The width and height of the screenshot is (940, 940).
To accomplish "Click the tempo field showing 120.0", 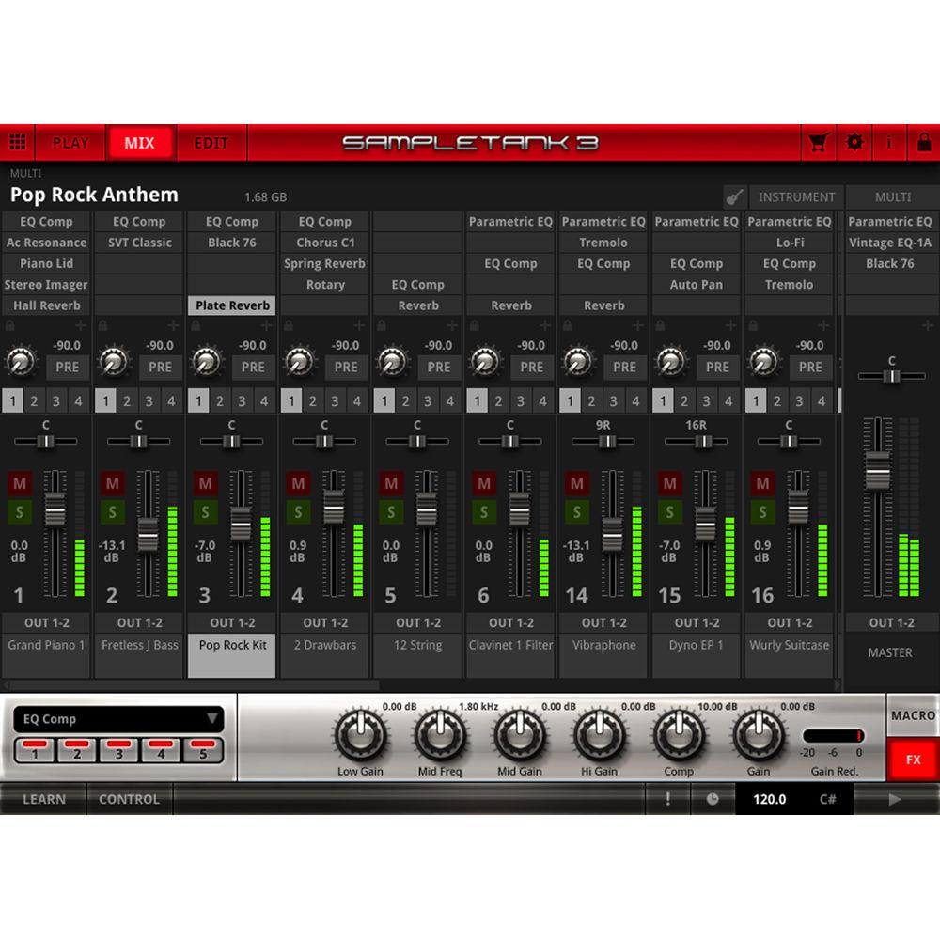I will 769,800.
